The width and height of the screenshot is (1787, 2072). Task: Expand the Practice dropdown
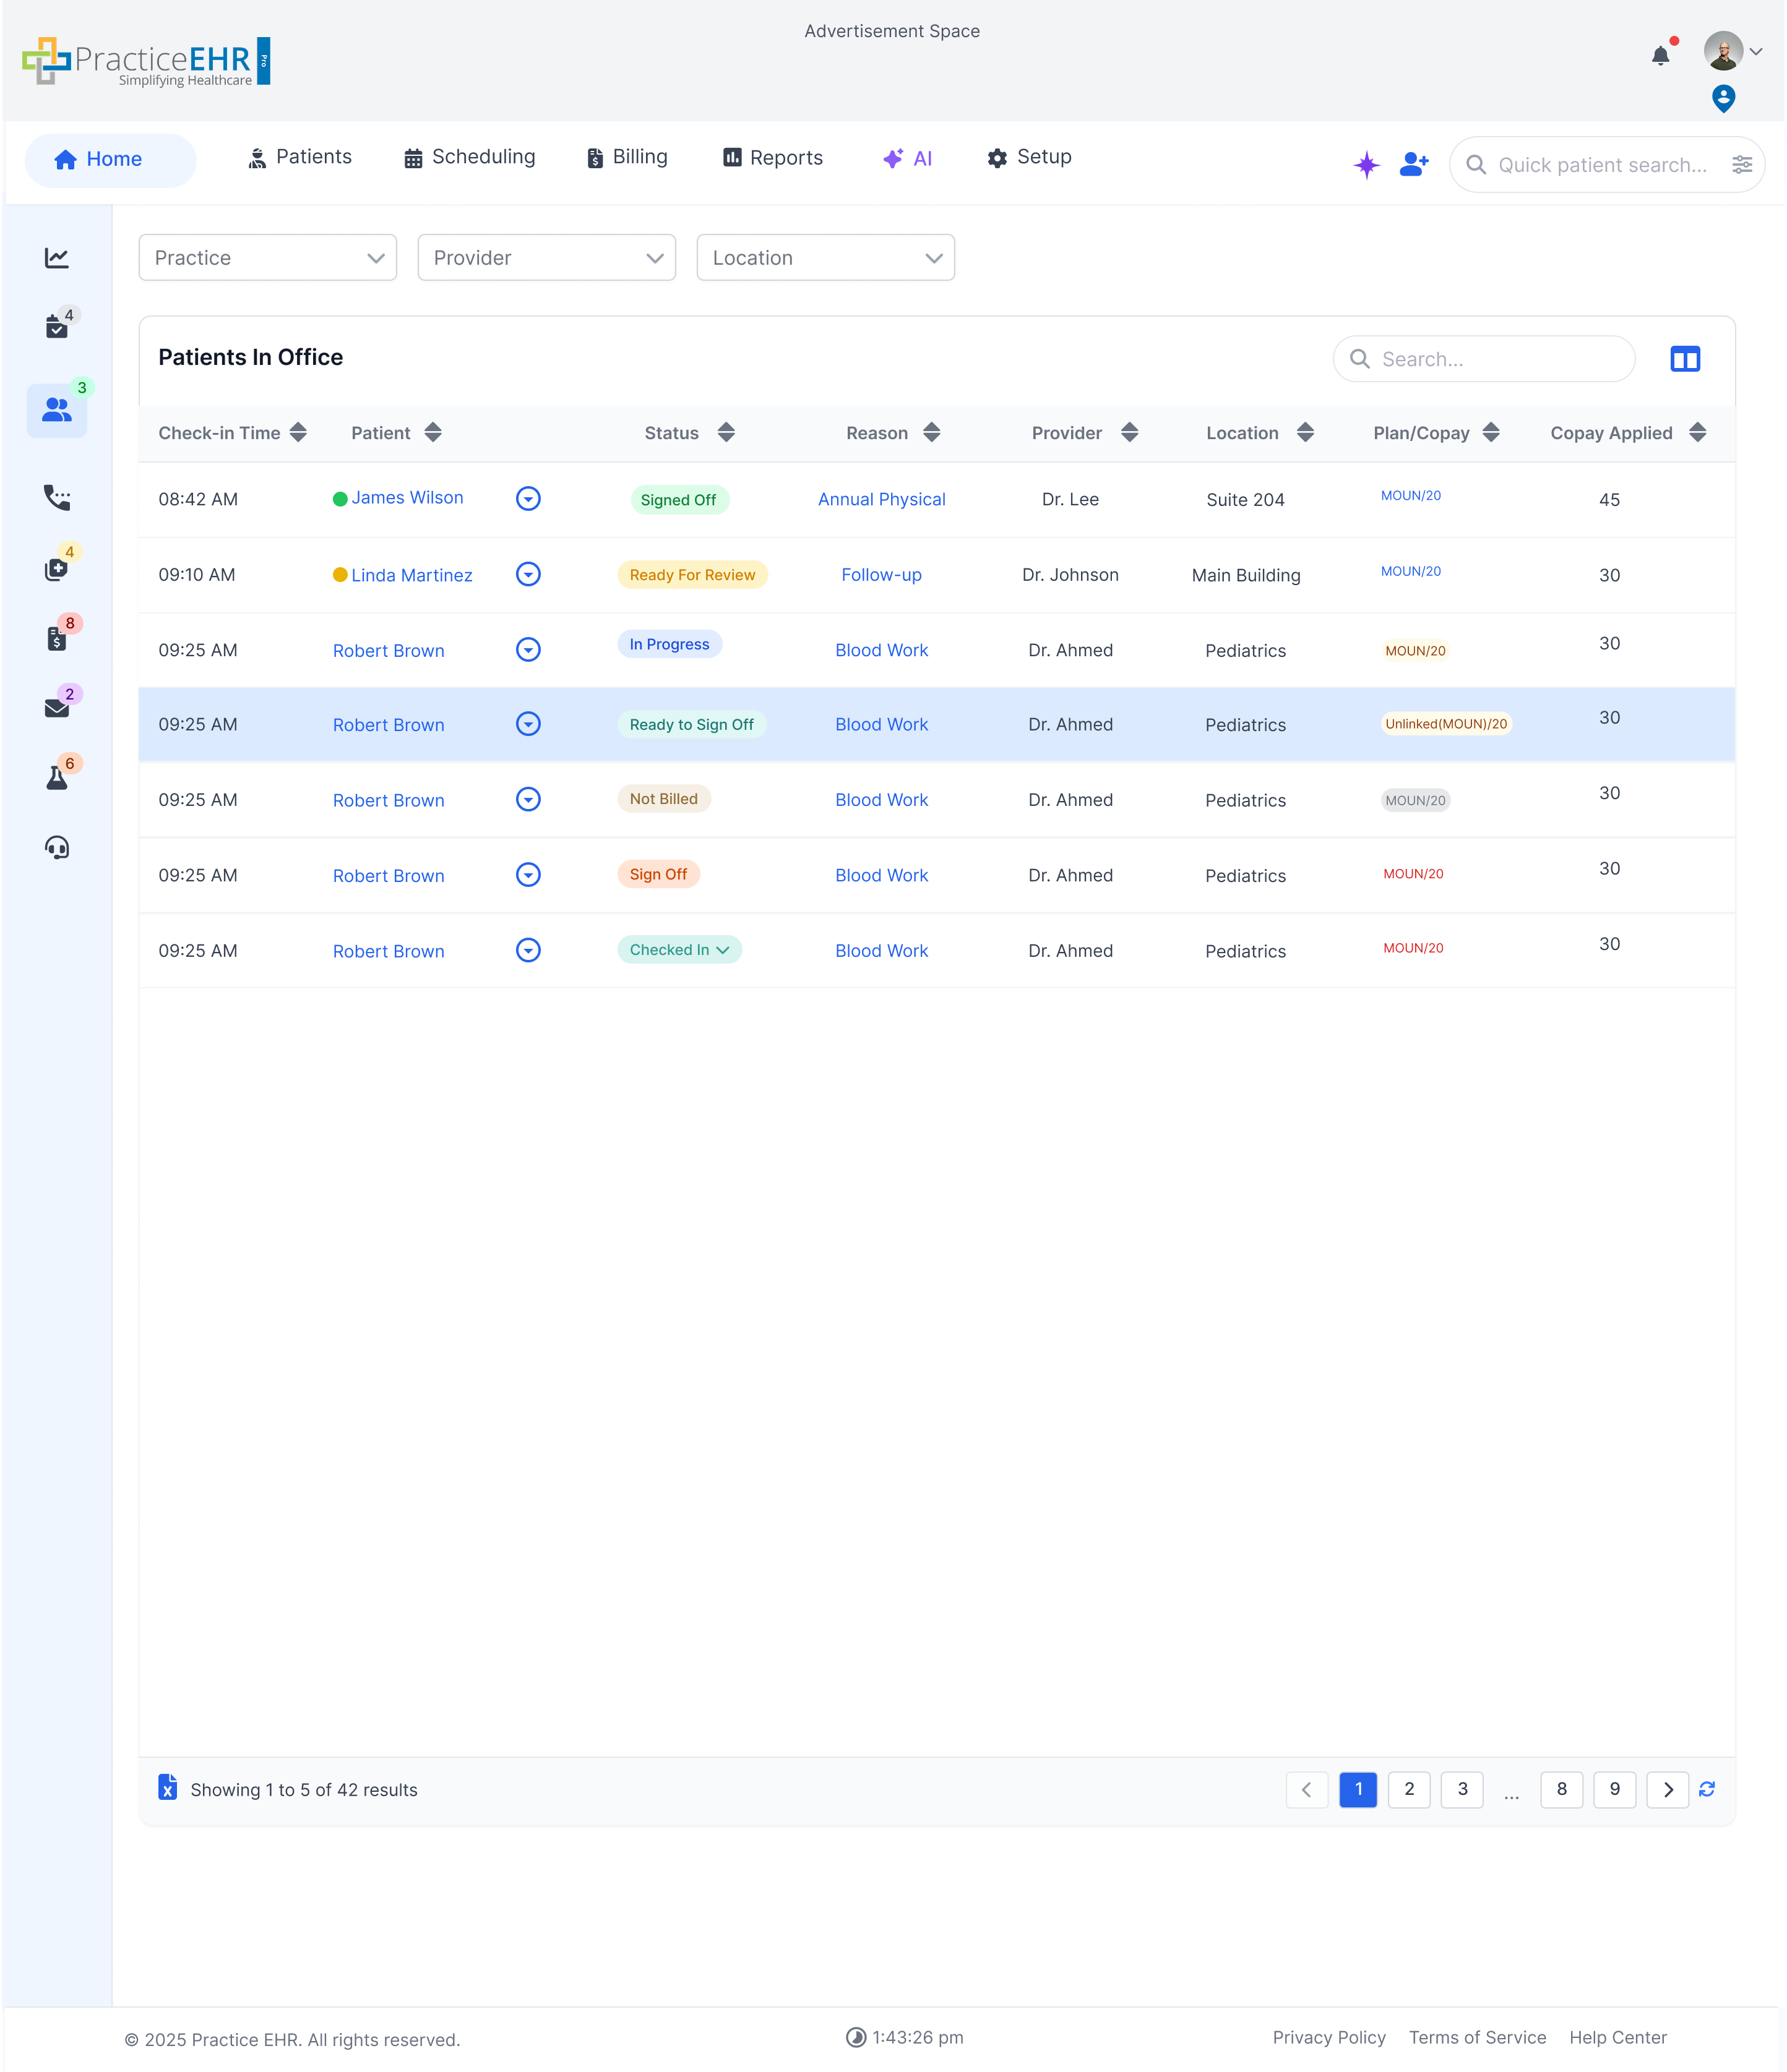pos(267,257)
